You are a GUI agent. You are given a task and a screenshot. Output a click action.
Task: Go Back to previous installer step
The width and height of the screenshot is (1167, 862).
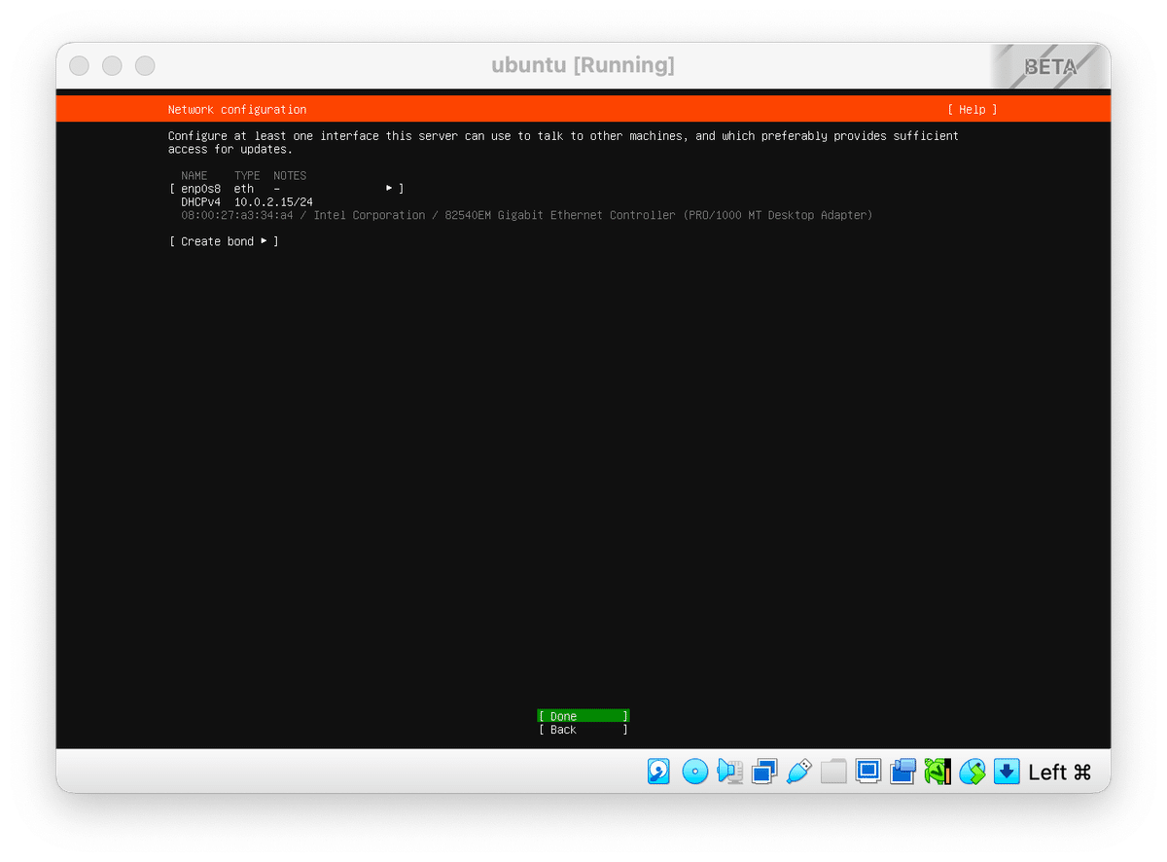583,730
